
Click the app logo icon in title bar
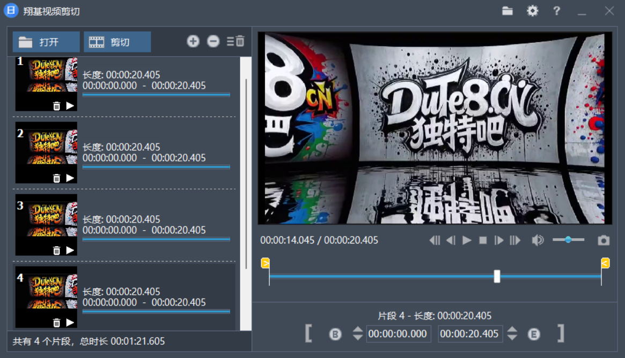(x=11, y=11)
